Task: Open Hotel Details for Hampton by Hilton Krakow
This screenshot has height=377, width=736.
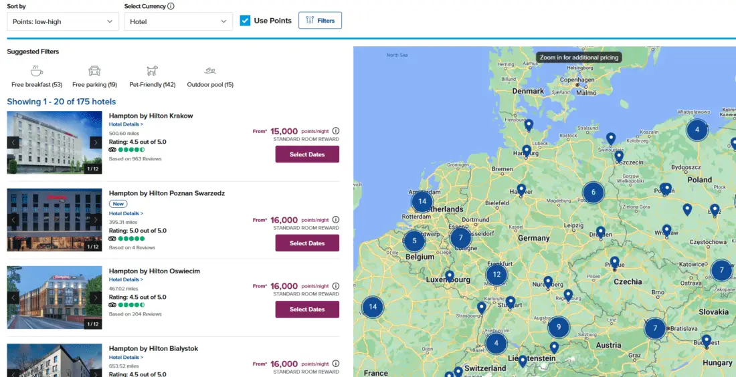Action: (x=126, y=124)
